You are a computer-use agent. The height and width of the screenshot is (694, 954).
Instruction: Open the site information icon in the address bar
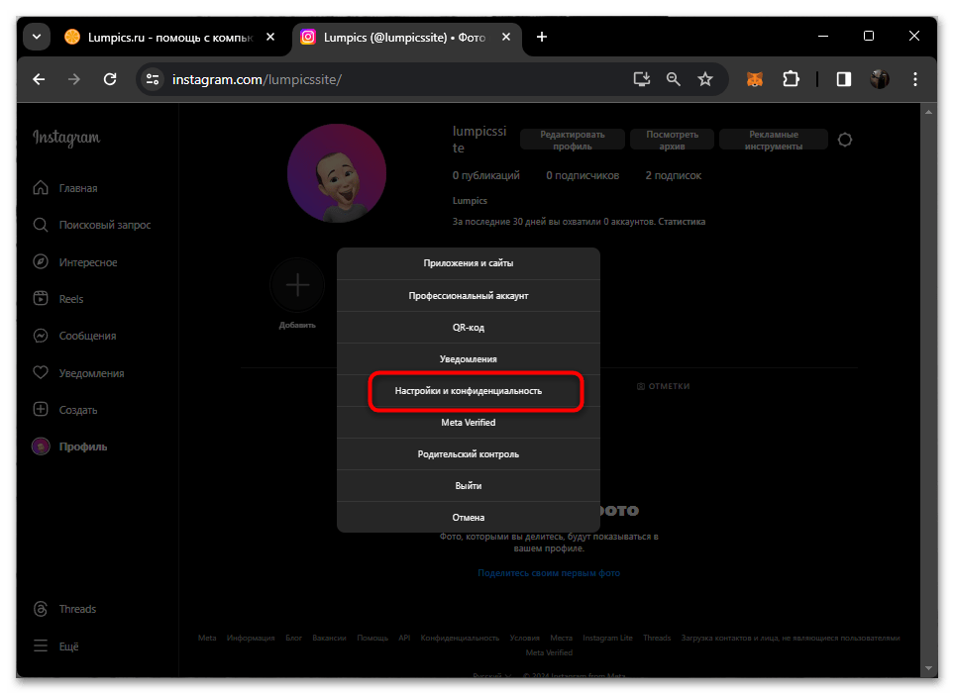153,79
